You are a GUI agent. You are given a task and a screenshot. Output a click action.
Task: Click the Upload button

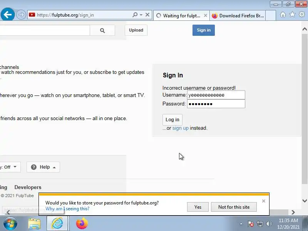pyautogui.click(x=136, y=30)
